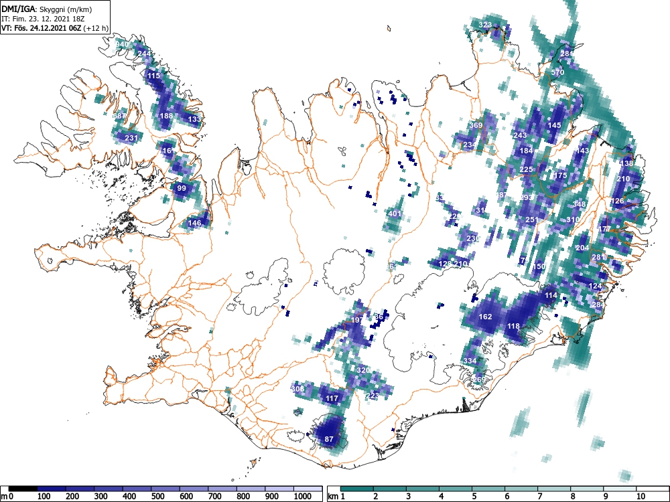Viewport: 670px width, 502px height.
Task: Click the visibility value 99 on the map
Action: 182,188
